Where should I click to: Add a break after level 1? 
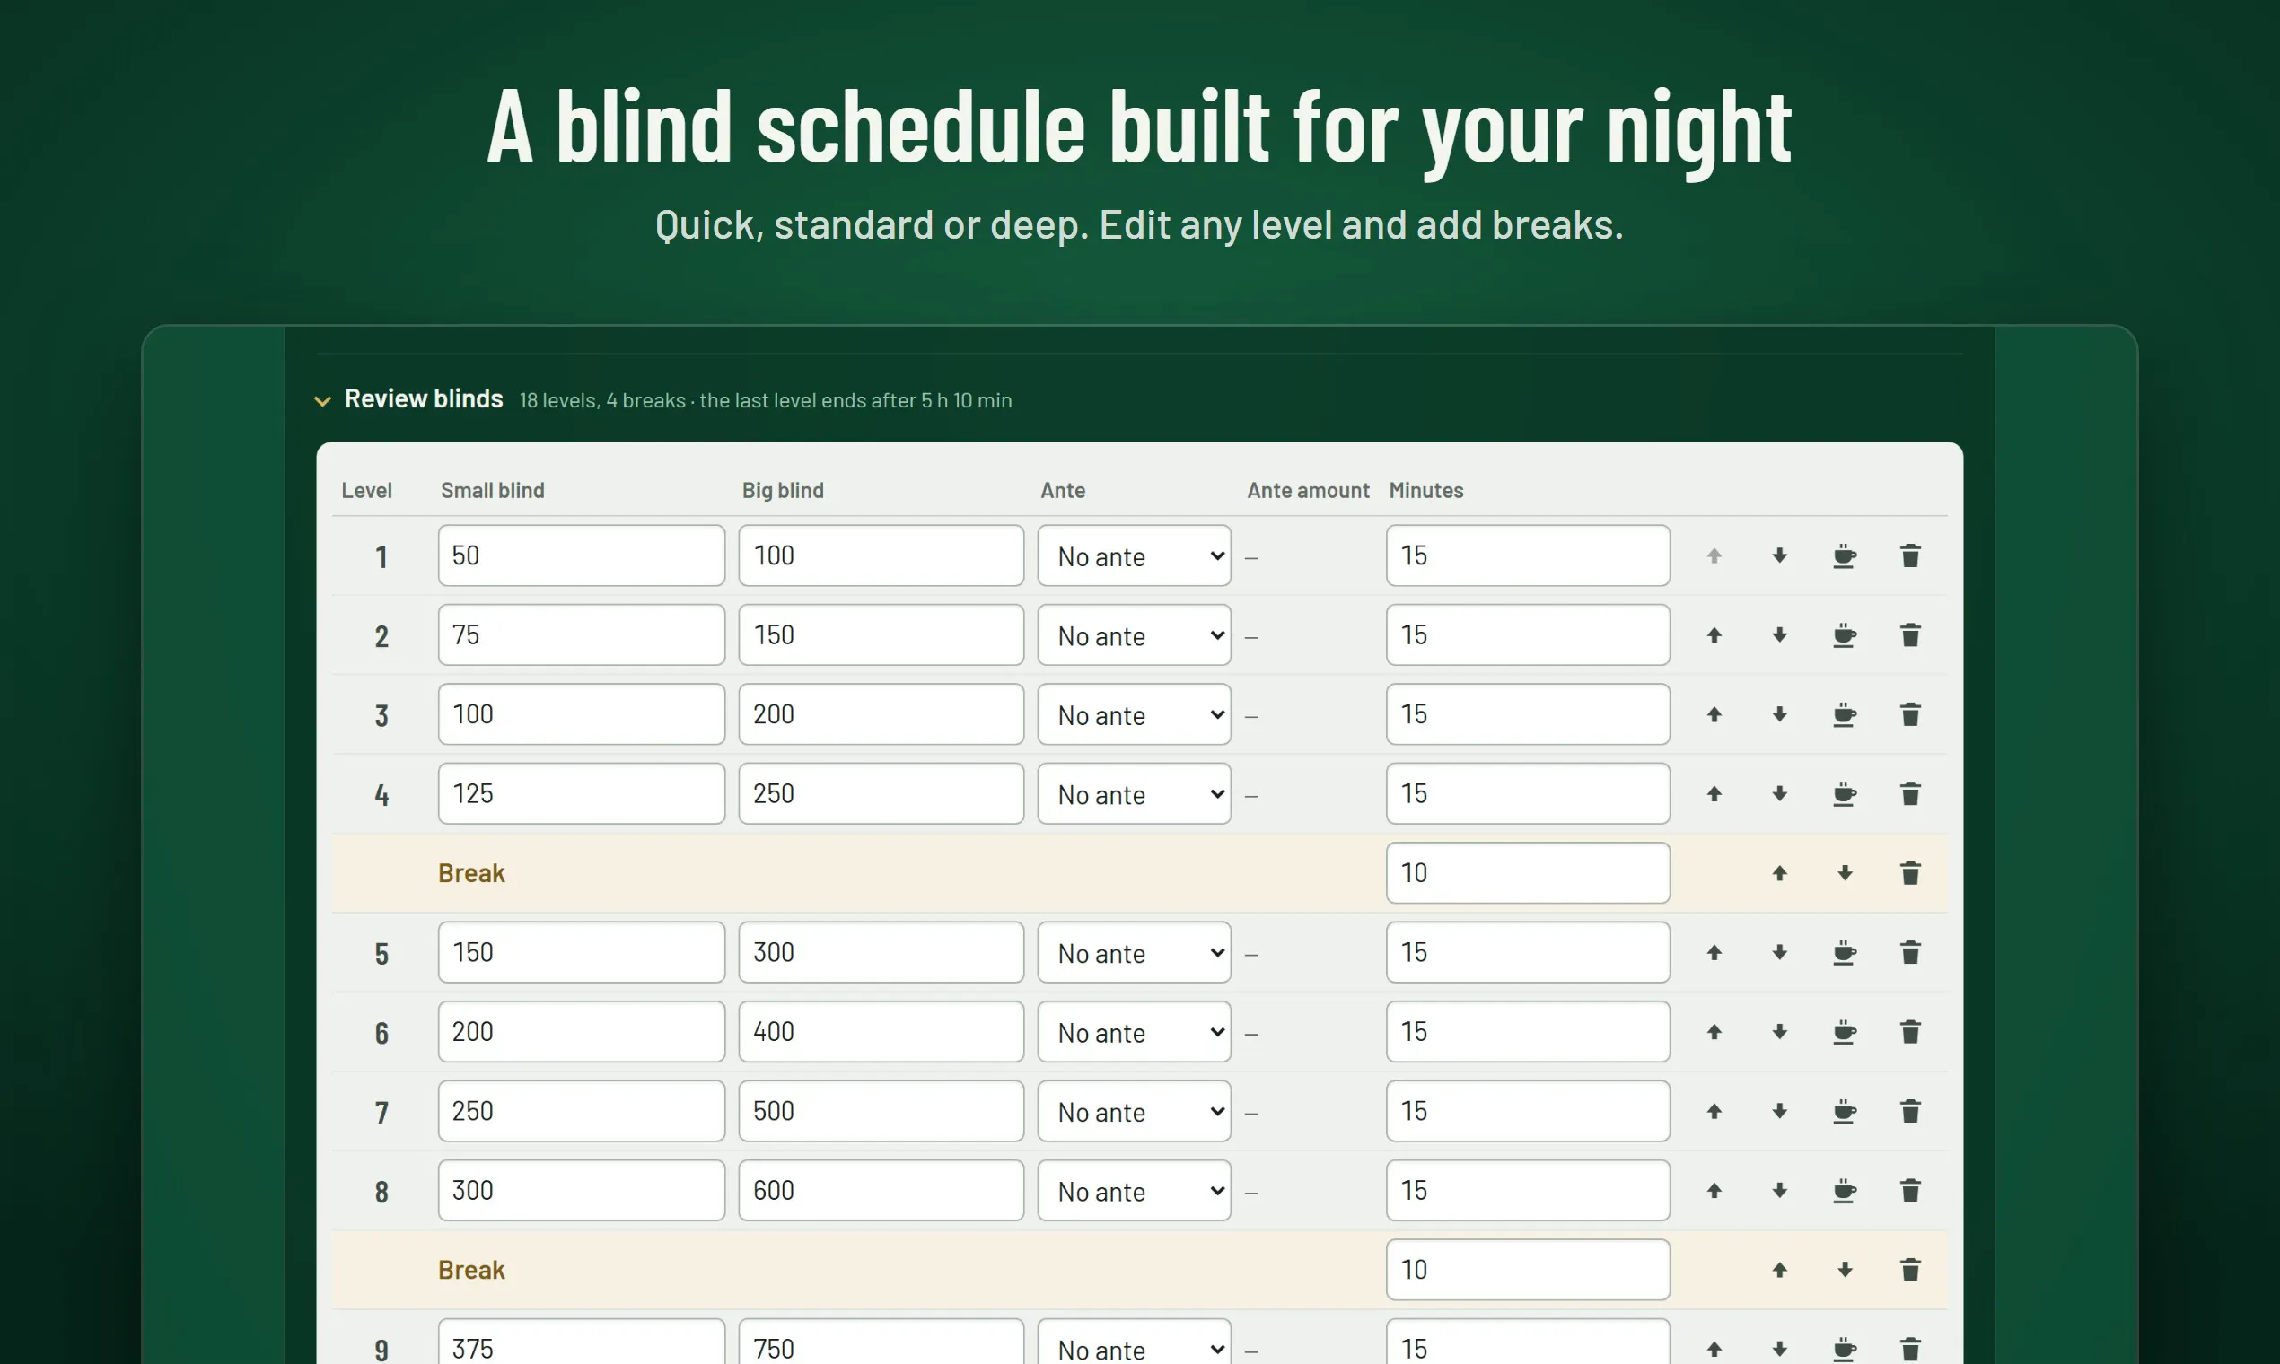pos(1845,556)
